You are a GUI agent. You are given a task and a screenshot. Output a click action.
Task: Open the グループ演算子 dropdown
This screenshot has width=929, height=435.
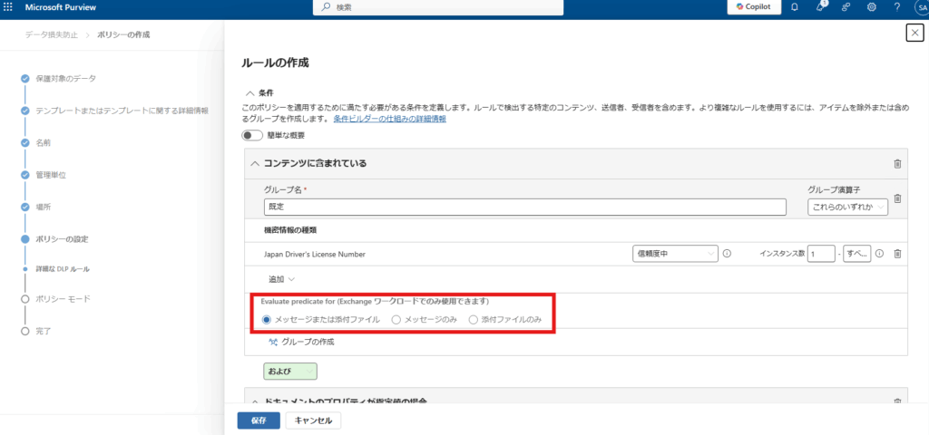[x=847, y=208]
